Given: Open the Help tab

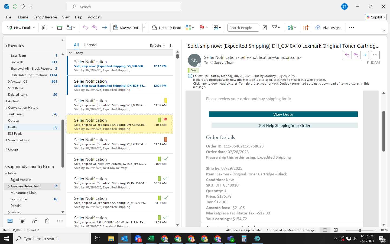Looking at the screenshot, I should 79,17.
